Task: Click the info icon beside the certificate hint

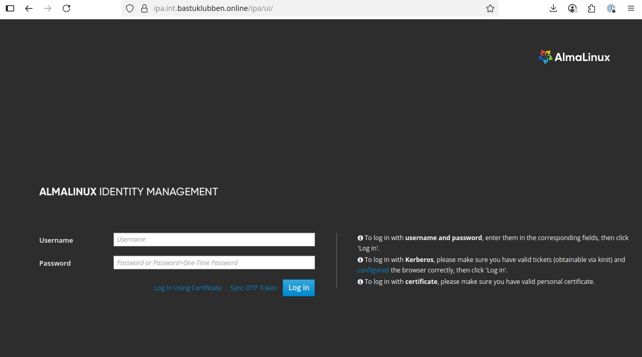Action: pyautogui.click(x=360, y=282)
